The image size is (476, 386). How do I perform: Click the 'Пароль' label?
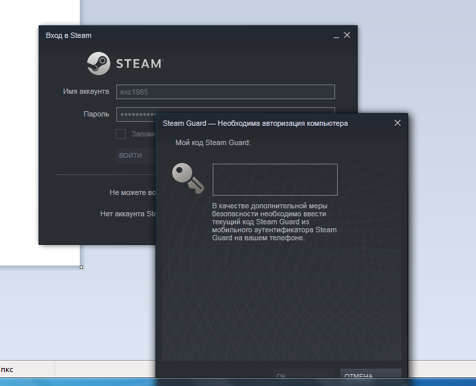pyautogui.click(x=96, y=114)
